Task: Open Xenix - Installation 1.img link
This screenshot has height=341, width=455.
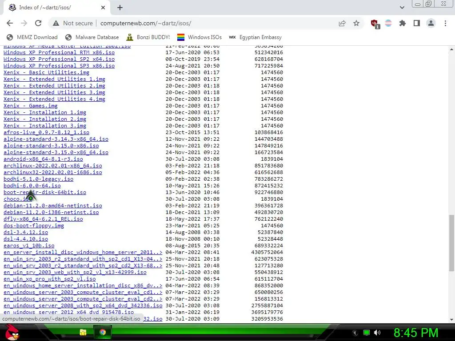Action: point(45,112)
